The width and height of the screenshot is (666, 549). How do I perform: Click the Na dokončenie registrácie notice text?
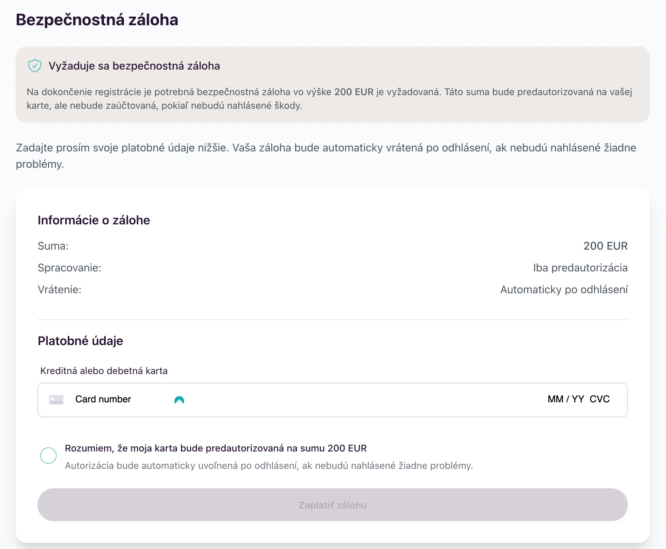(x=330, y=99)
